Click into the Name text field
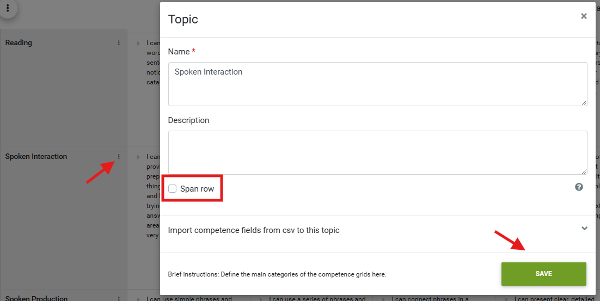Screen dimensions: 600x301 tap(378, 84)
